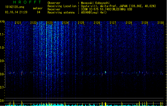Click the 2128 time marker
167x106 pixels.
click(x=129, y=23)
